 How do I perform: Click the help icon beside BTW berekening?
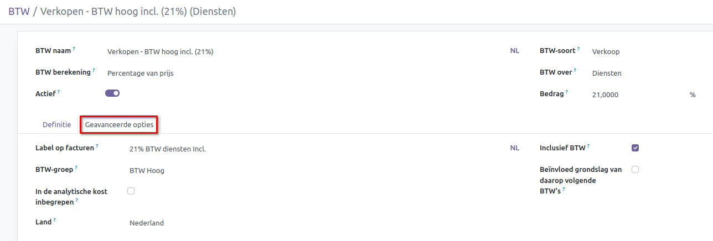coord(94,70)
